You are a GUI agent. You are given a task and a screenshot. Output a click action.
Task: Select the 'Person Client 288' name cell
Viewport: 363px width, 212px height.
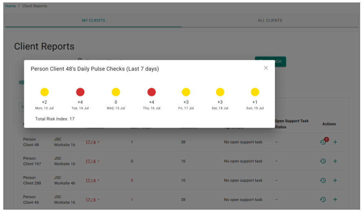point(32,180)
